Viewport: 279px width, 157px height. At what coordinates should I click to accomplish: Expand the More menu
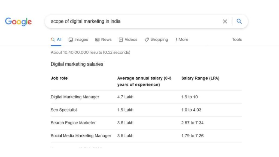point(182,40)
